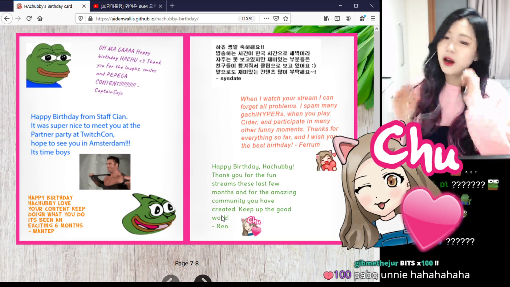
Task: Click the scrollbar up arrow
Action: pyautogui.click(x=376, y=29)
